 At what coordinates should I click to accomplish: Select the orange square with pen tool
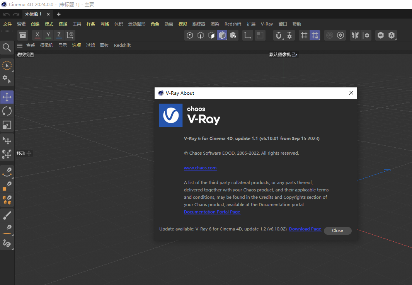(x=7, y=186)
